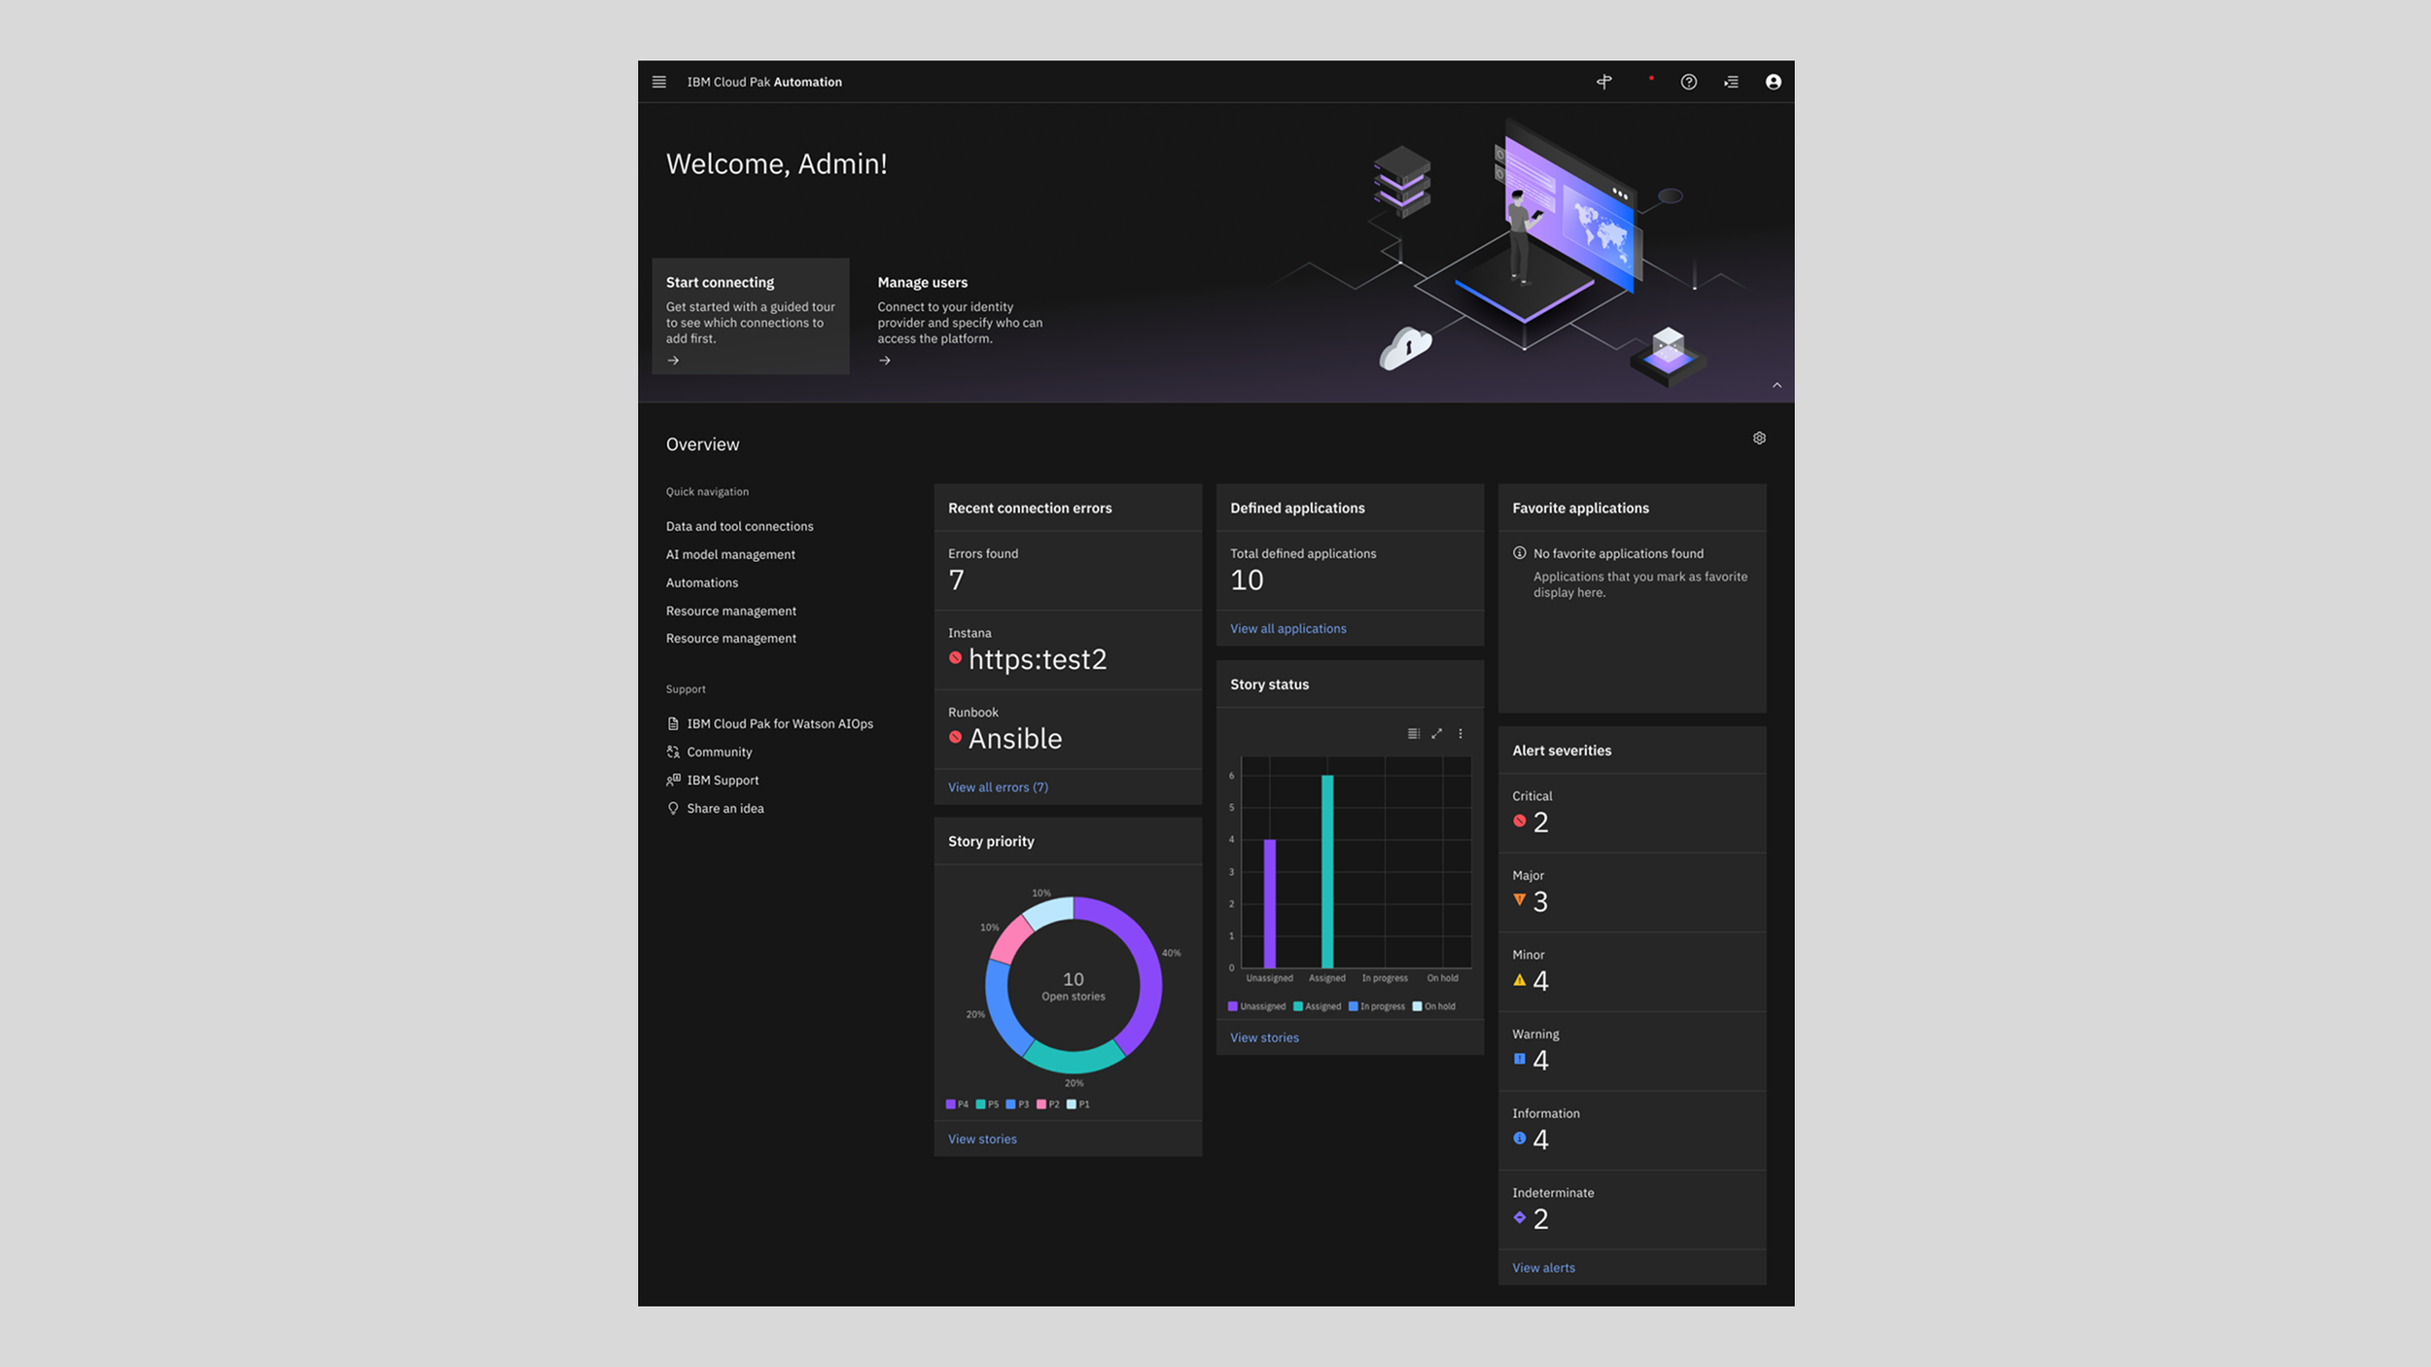Toggle Assigned legend in Story status chart

(1317, 1006)
